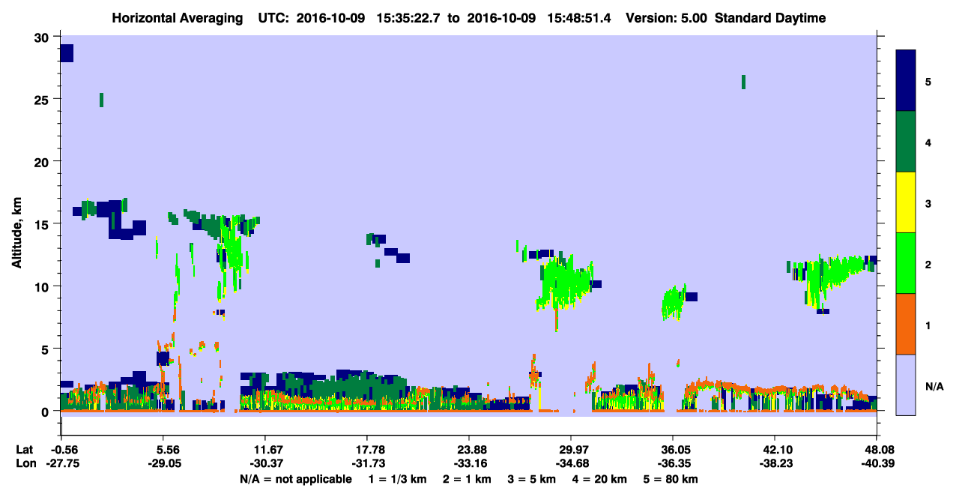The width and height of the screenshot is (974, 500).
Task: Click the longitude value -30.37
Action: click(x=264, y=463)
